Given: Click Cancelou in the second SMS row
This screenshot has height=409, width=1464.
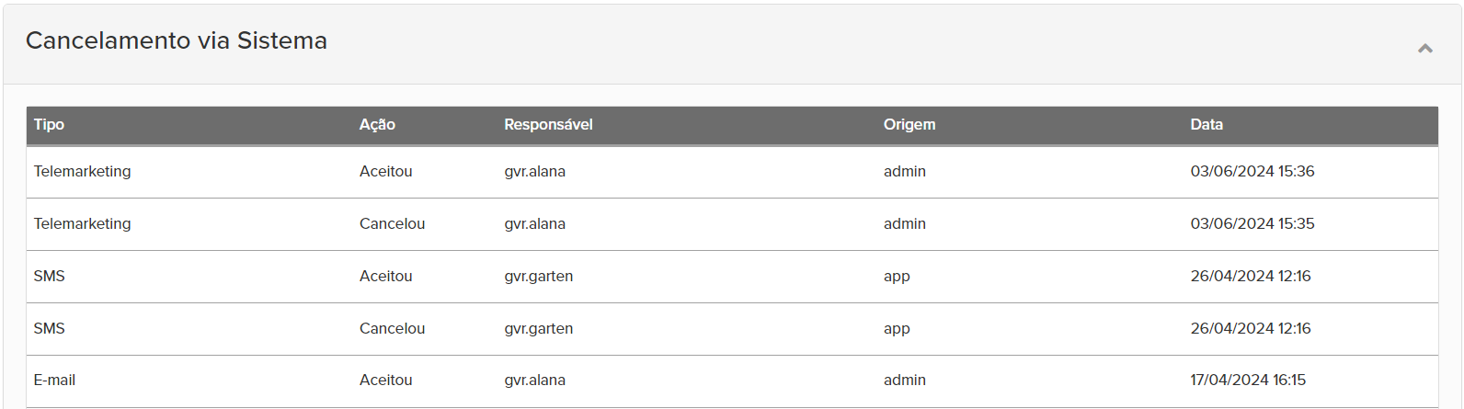Looking at the screenshot, I should (392, 328).
